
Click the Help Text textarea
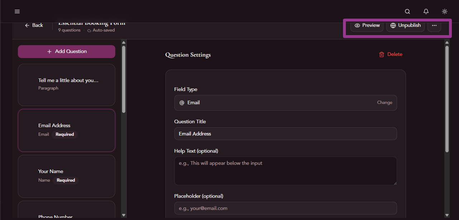click(x=285, y=171)
